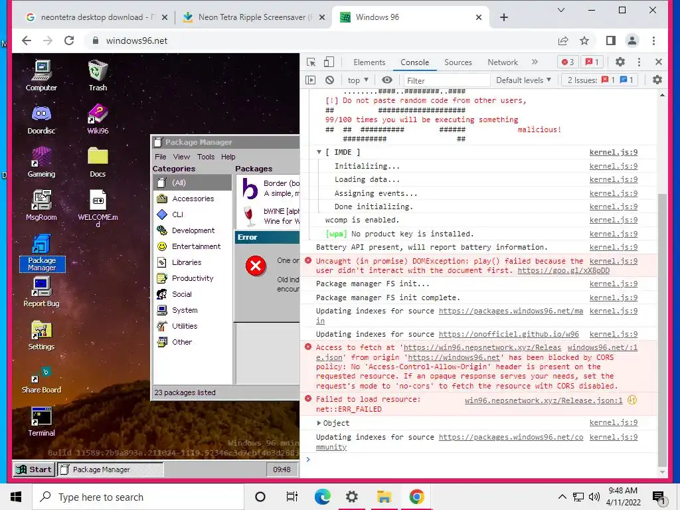Click the Windows 96 Start button
This screenshot has height=510, width=680.
(x=34, y=469)
